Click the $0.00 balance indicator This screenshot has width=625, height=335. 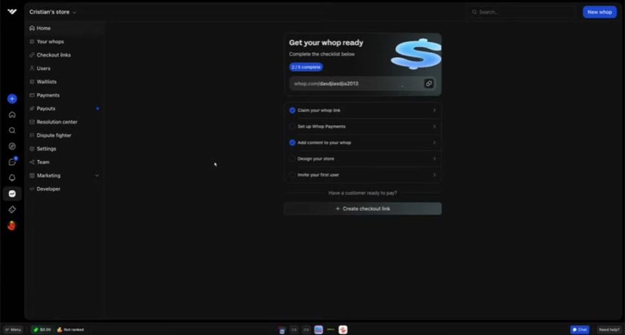click(42, 330)
